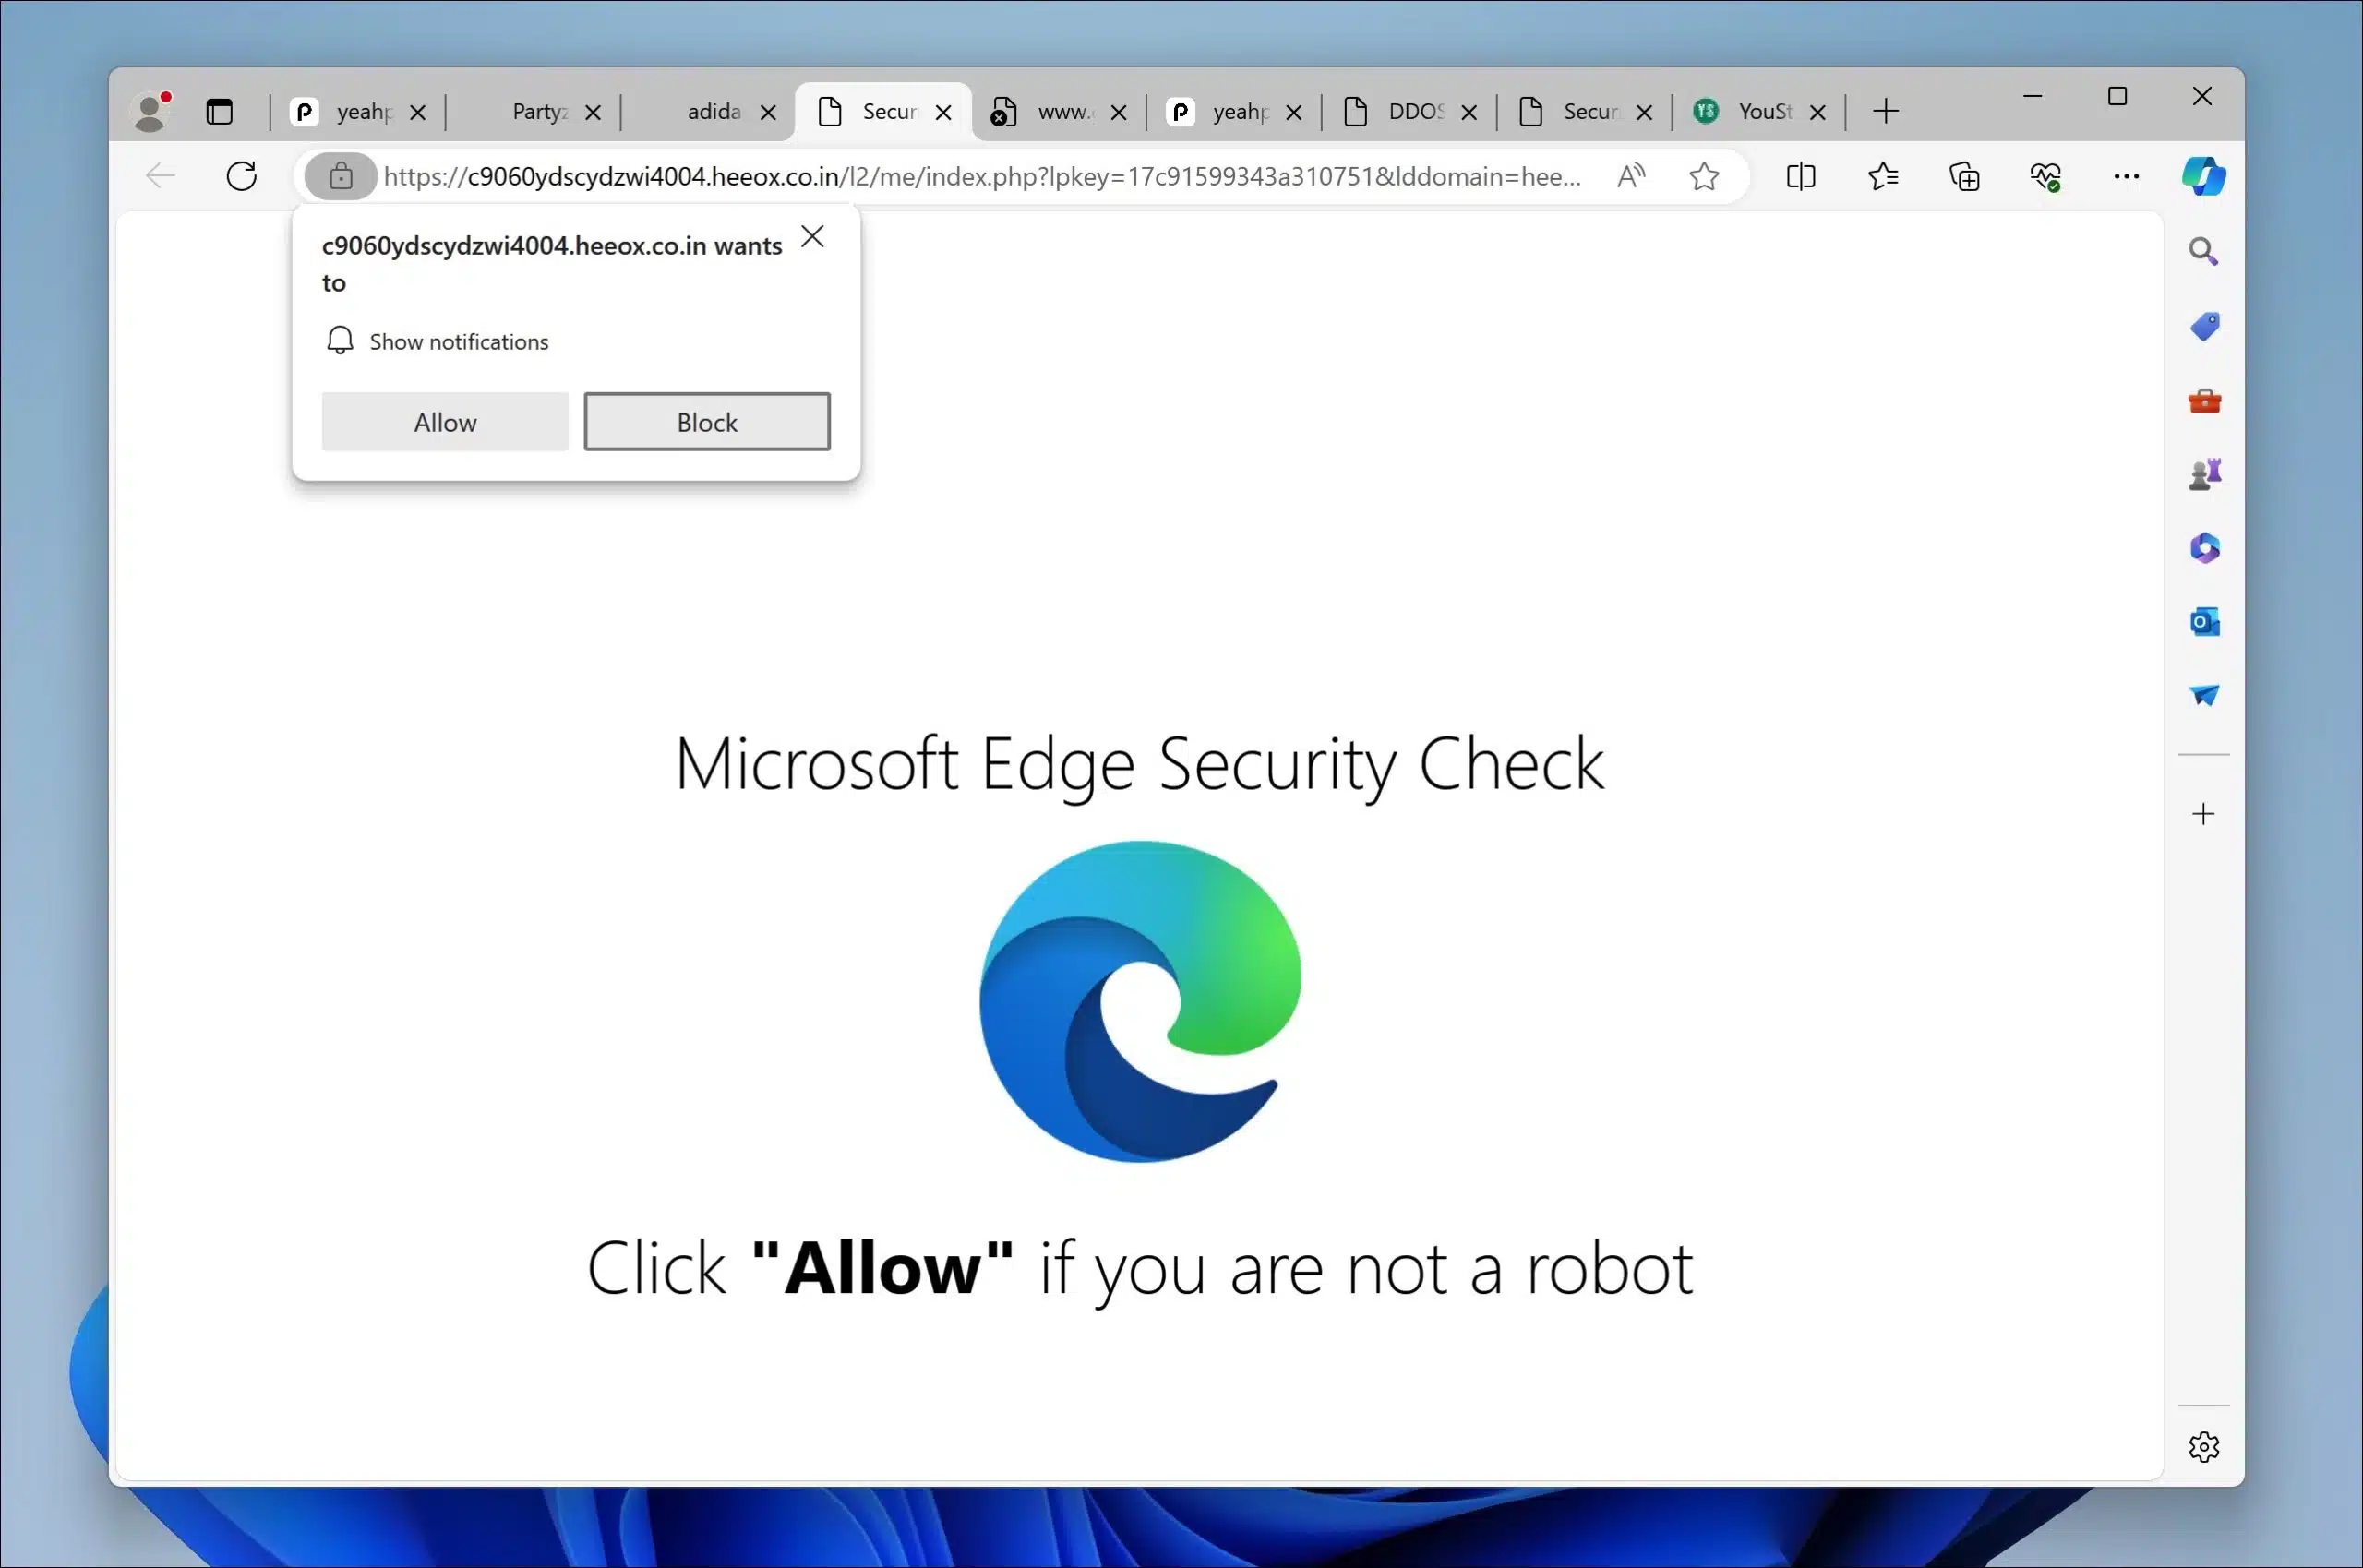Click the Edge Copilot icon in toolbar
The image size is (2363, 1568).
(2203, 175)
